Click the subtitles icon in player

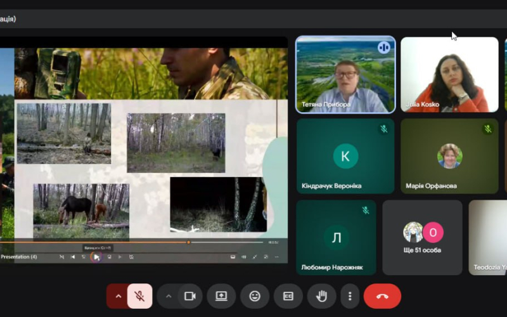pyautogui.click(x=233, y=257)
